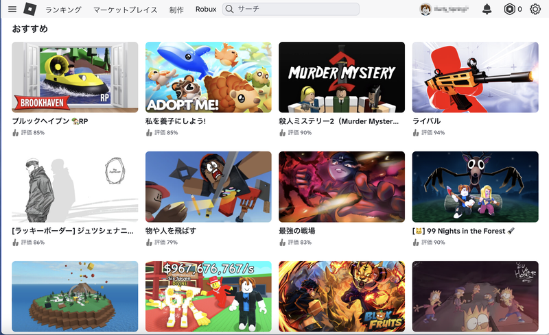Open the Brookhaven RP thumbnail
Viewport: 549px width, 335px height.
75,77
